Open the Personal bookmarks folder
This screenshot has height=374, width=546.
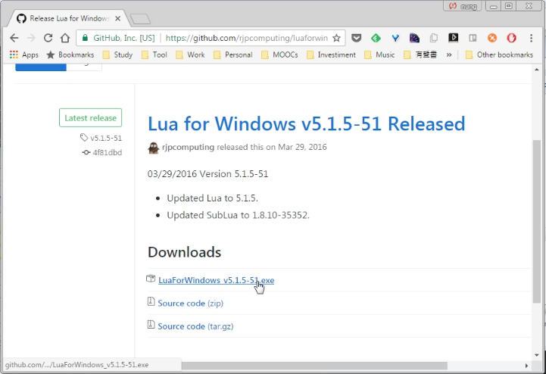pos(232,55)
